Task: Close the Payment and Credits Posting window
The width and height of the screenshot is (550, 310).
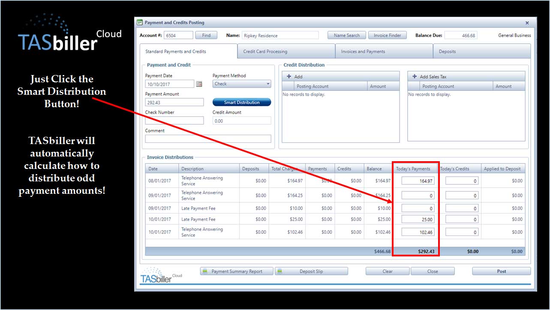Action: pyautogui.click(x=527, y=23)
